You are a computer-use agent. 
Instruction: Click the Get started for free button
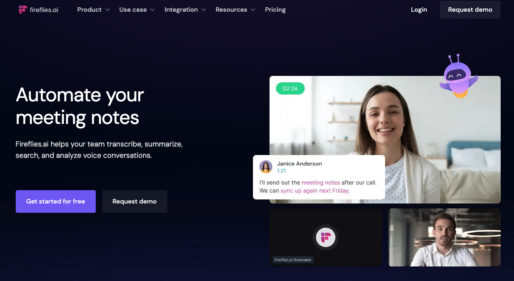pos(56,201)
